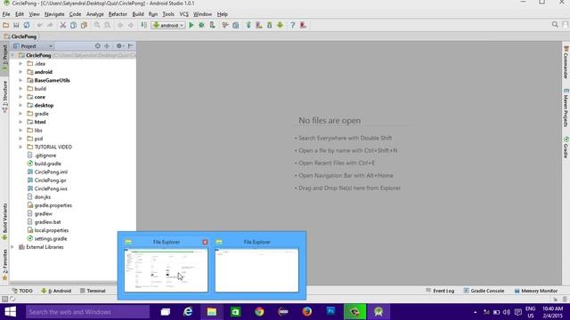Open the Project panel settings gear
The image size is (570, 320).
point(119,46)
